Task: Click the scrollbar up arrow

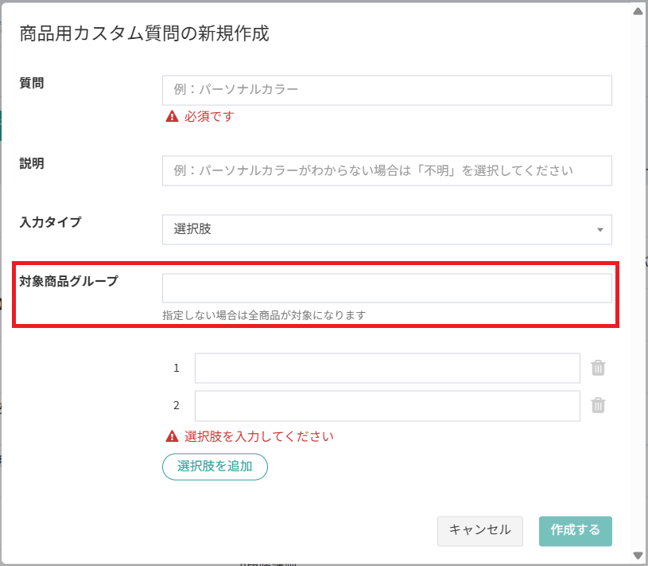Action: coord(637,11)
